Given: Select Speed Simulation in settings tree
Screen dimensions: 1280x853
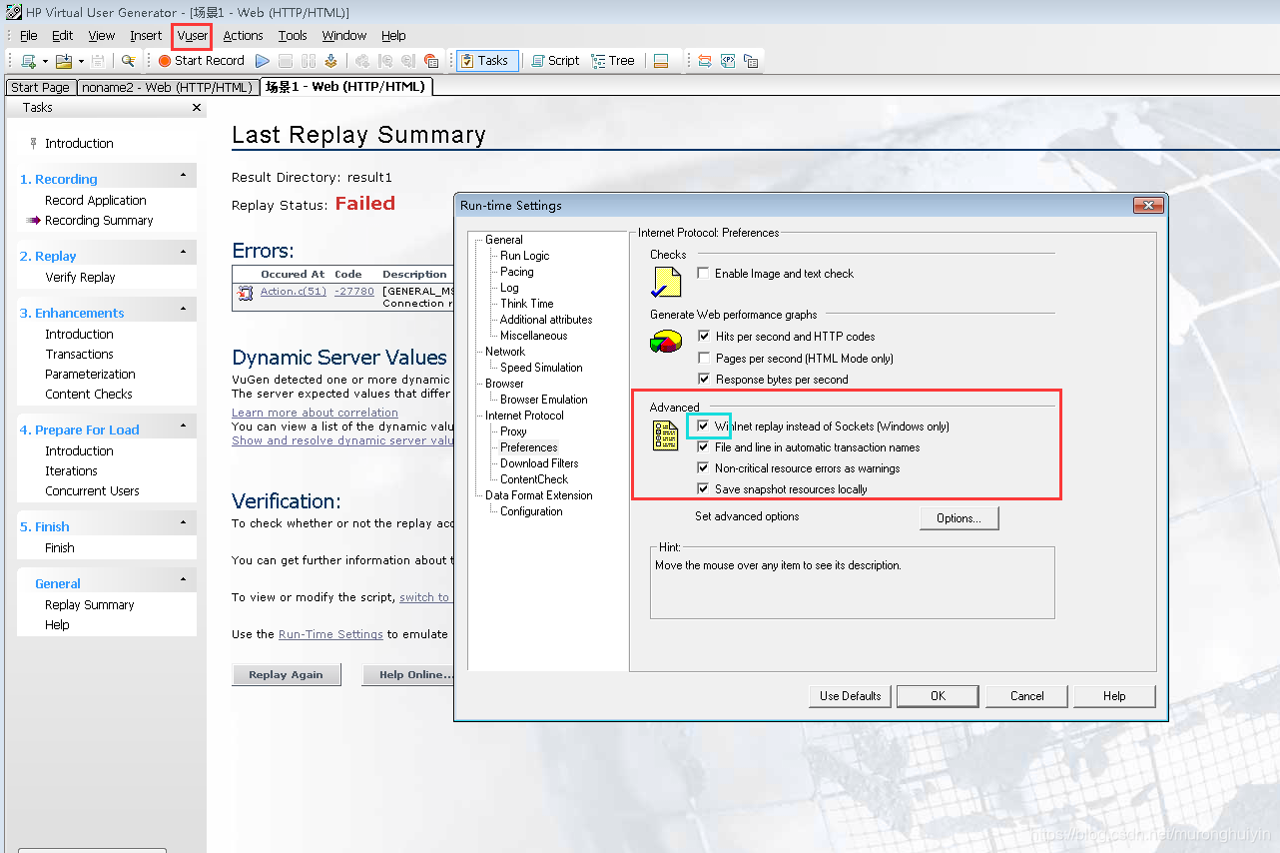Looking at the screenshot, I should point(541,368).
